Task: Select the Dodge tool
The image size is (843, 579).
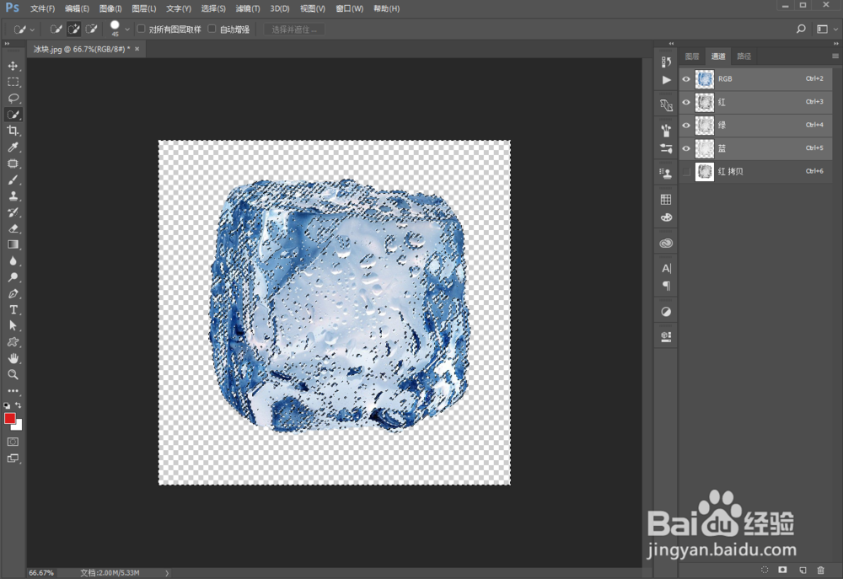Action: [x=13, y=277]
